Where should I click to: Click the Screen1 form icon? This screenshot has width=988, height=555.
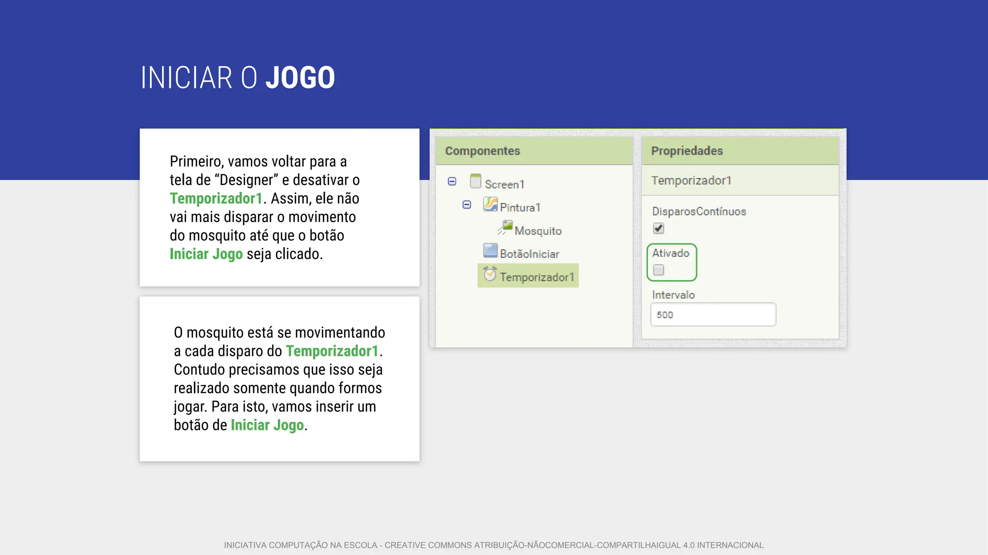tap(476, 182)
